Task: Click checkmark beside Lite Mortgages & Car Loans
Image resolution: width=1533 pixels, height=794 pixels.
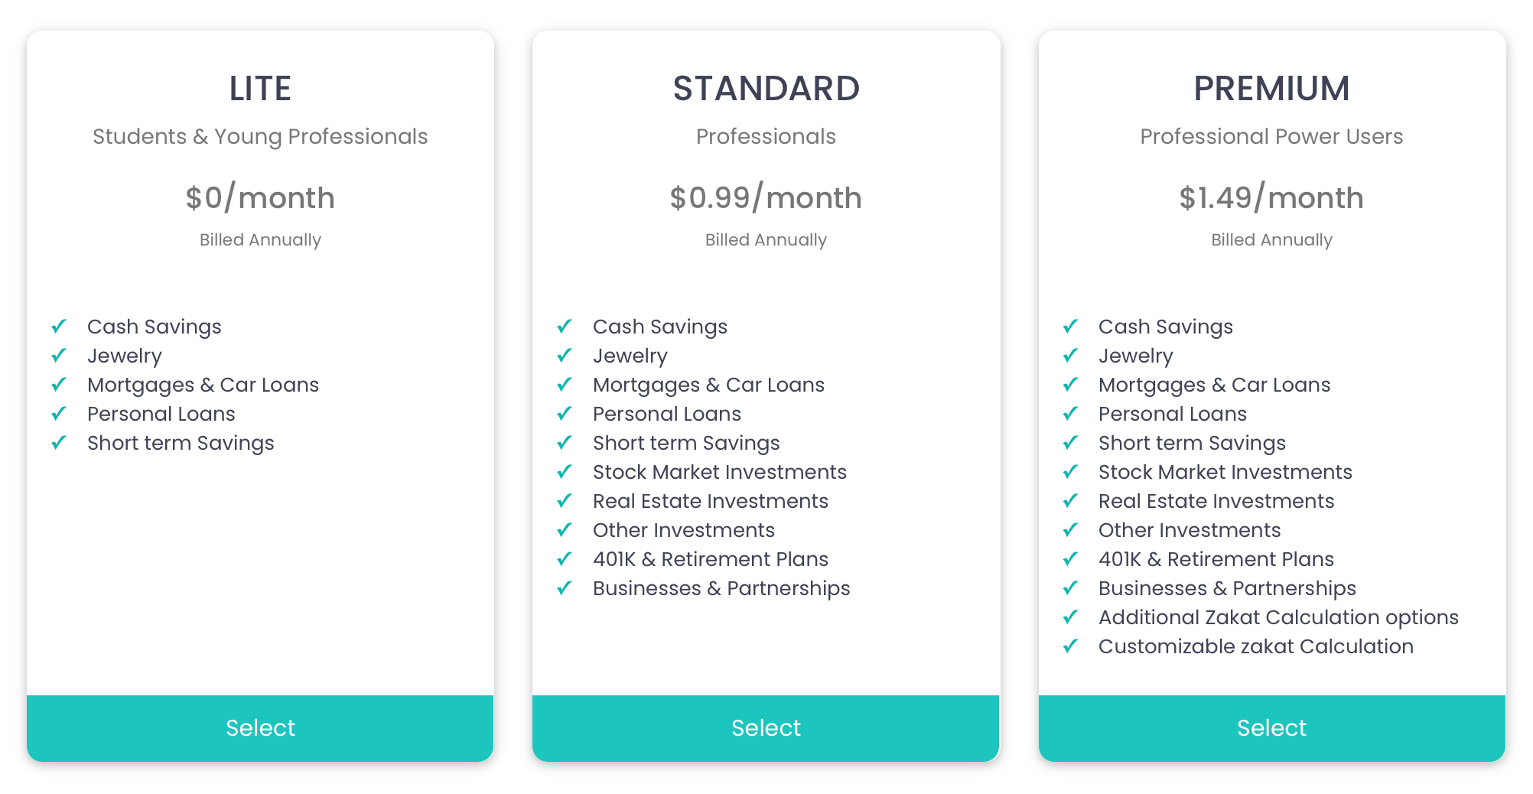Action: point(59,385)
